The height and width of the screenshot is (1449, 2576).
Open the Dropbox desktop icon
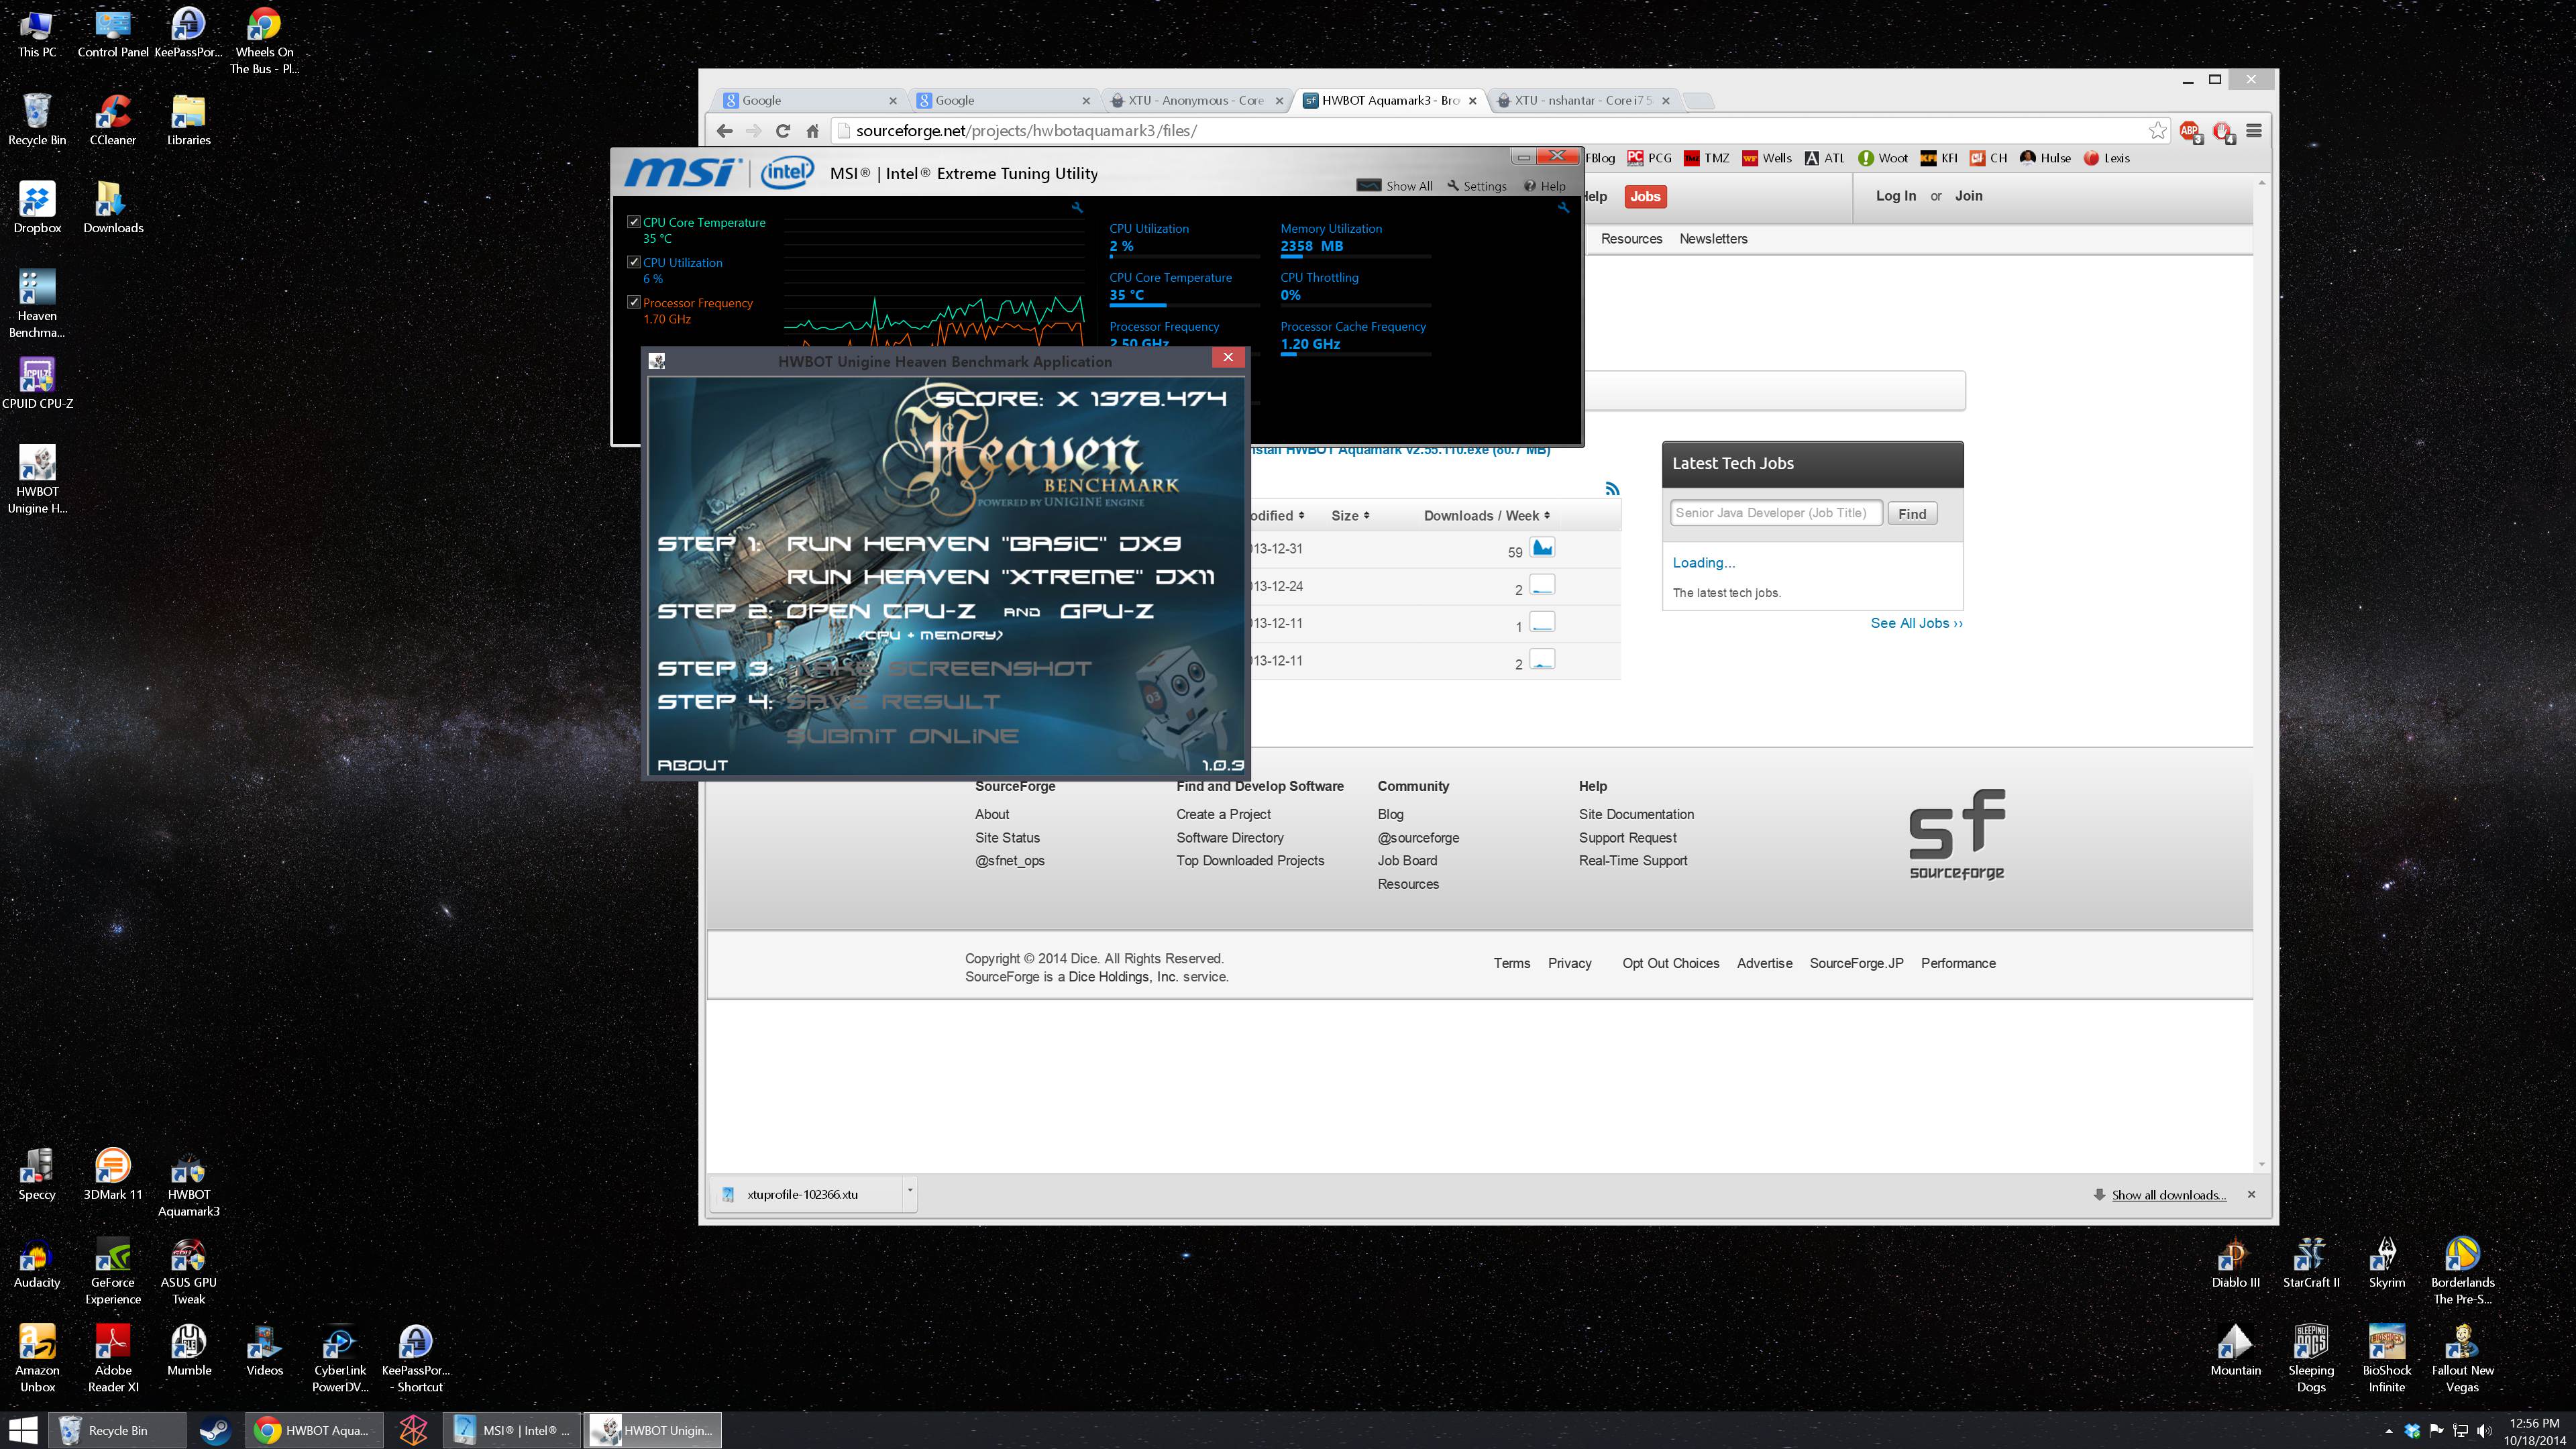37,207
